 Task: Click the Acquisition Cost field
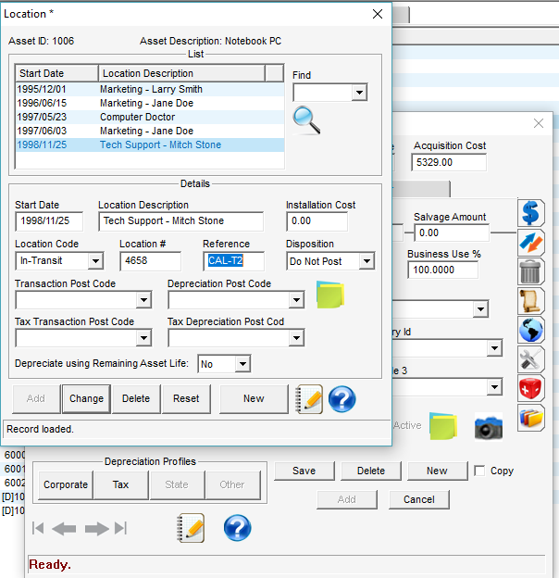[449, 163]
